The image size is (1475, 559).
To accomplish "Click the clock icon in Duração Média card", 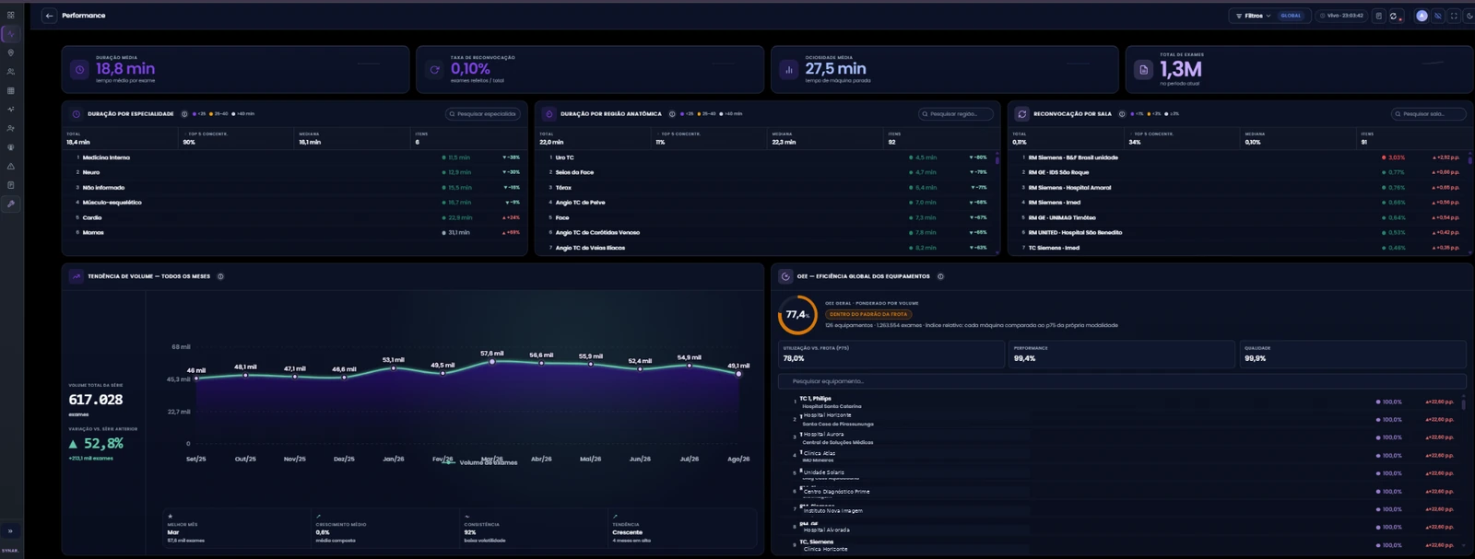I will (x=79, y=69).
